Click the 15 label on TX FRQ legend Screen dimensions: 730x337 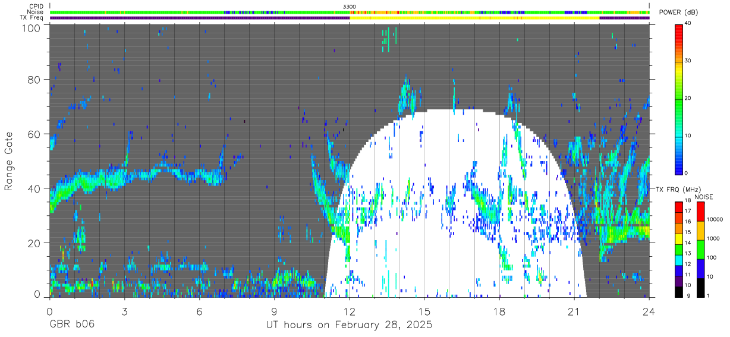[689, 233]
